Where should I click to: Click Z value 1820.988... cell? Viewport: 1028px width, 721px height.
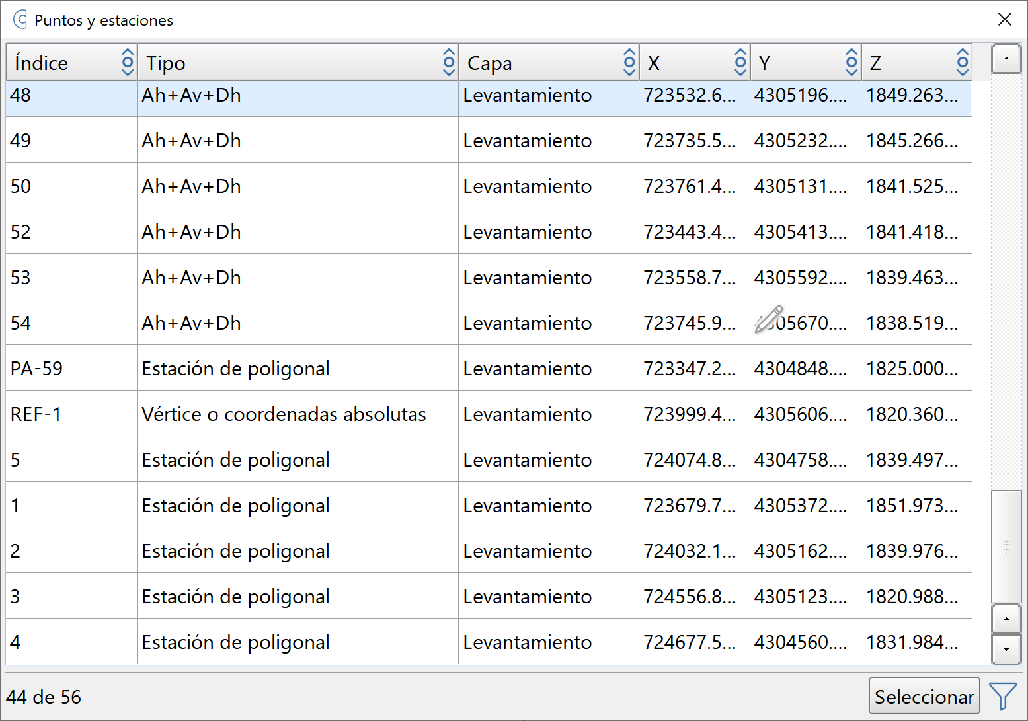pyautogui.click(x=916, y=596)
